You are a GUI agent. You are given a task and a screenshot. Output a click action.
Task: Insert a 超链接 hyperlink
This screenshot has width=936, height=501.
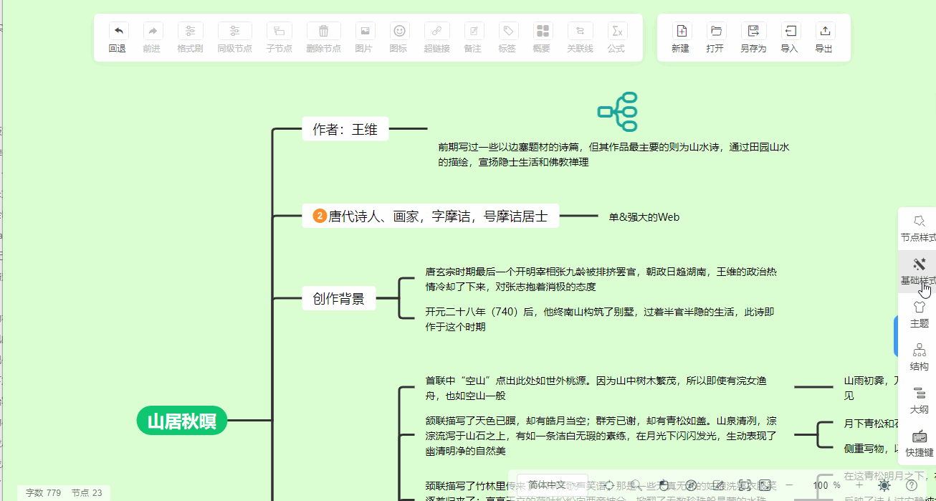[437, 37]
